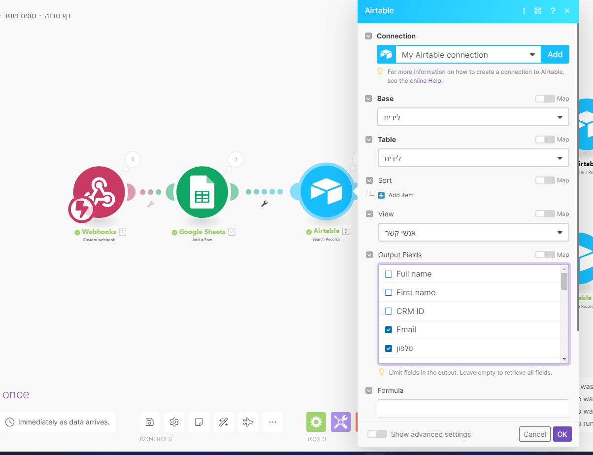Open the Airtable panel kebab menu

(x=524, y=11)
